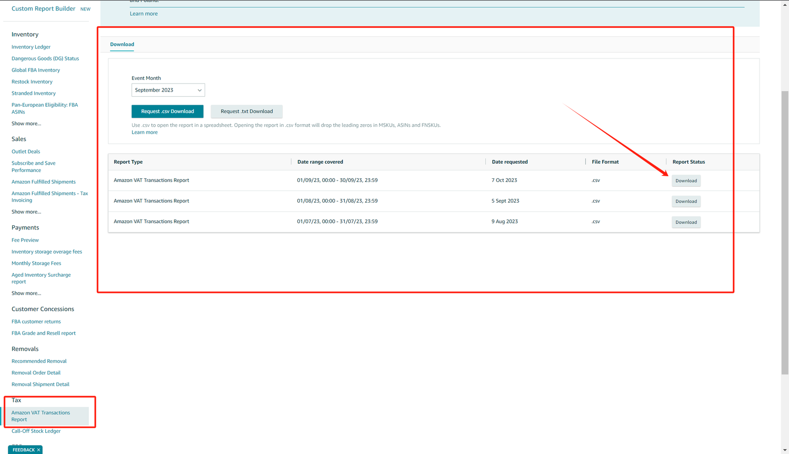Expand Show more under Inventory
This screenshot has width=789, height=454.
(x=26, y=124)
